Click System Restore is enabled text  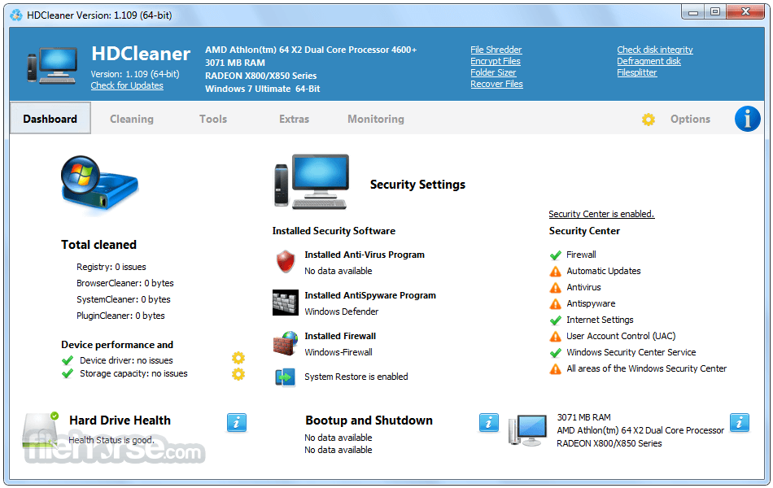click(x=356, y=377)
